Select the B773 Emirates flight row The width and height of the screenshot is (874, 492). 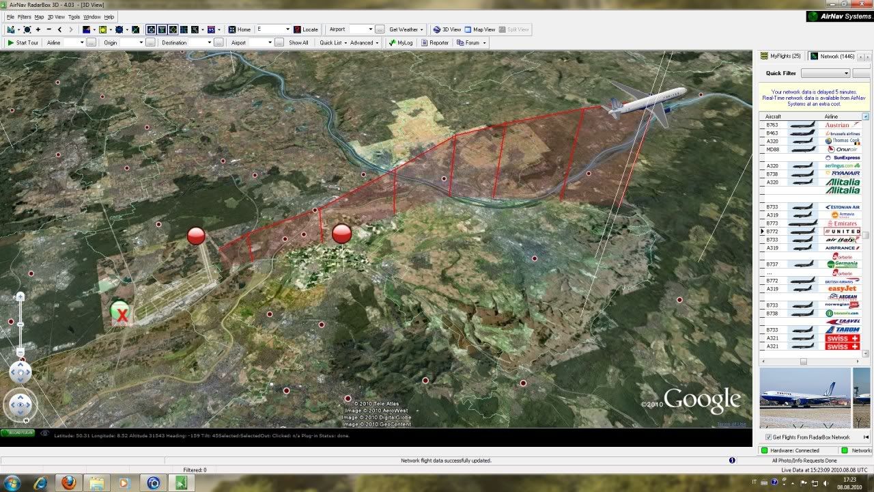(x=810, y=223)
